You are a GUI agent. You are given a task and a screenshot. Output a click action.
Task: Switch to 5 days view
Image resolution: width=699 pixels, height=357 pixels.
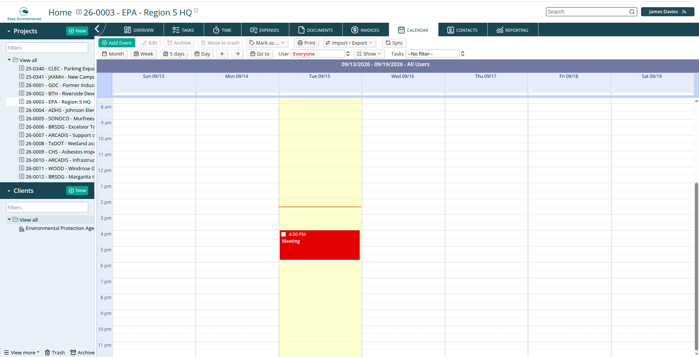point(174,54)
